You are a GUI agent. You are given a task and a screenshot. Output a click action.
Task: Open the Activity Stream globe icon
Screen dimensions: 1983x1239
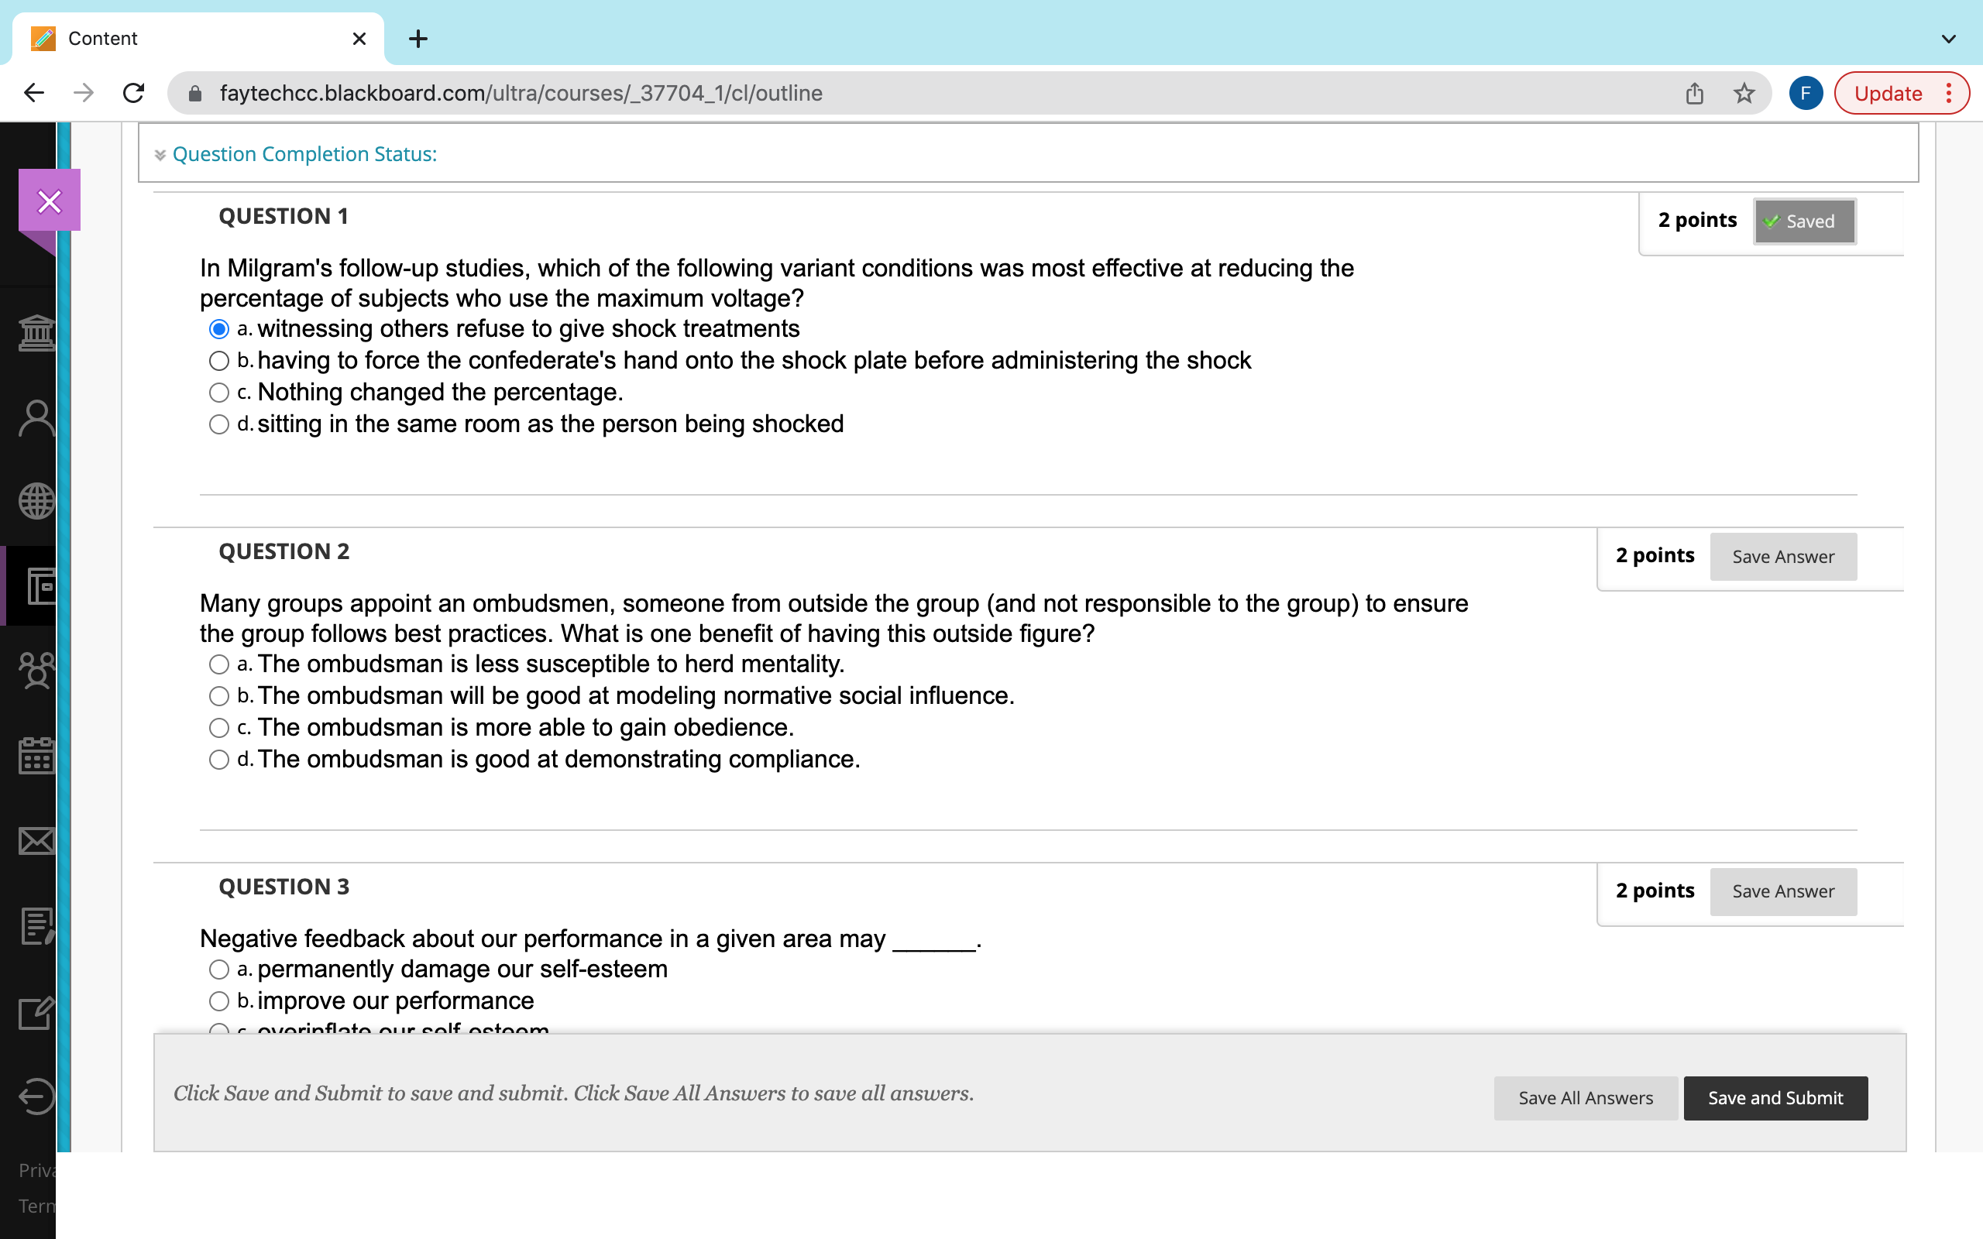(36, 502)
